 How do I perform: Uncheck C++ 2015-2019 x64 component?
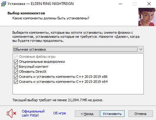pyautogui.click(x=16, y=82)
